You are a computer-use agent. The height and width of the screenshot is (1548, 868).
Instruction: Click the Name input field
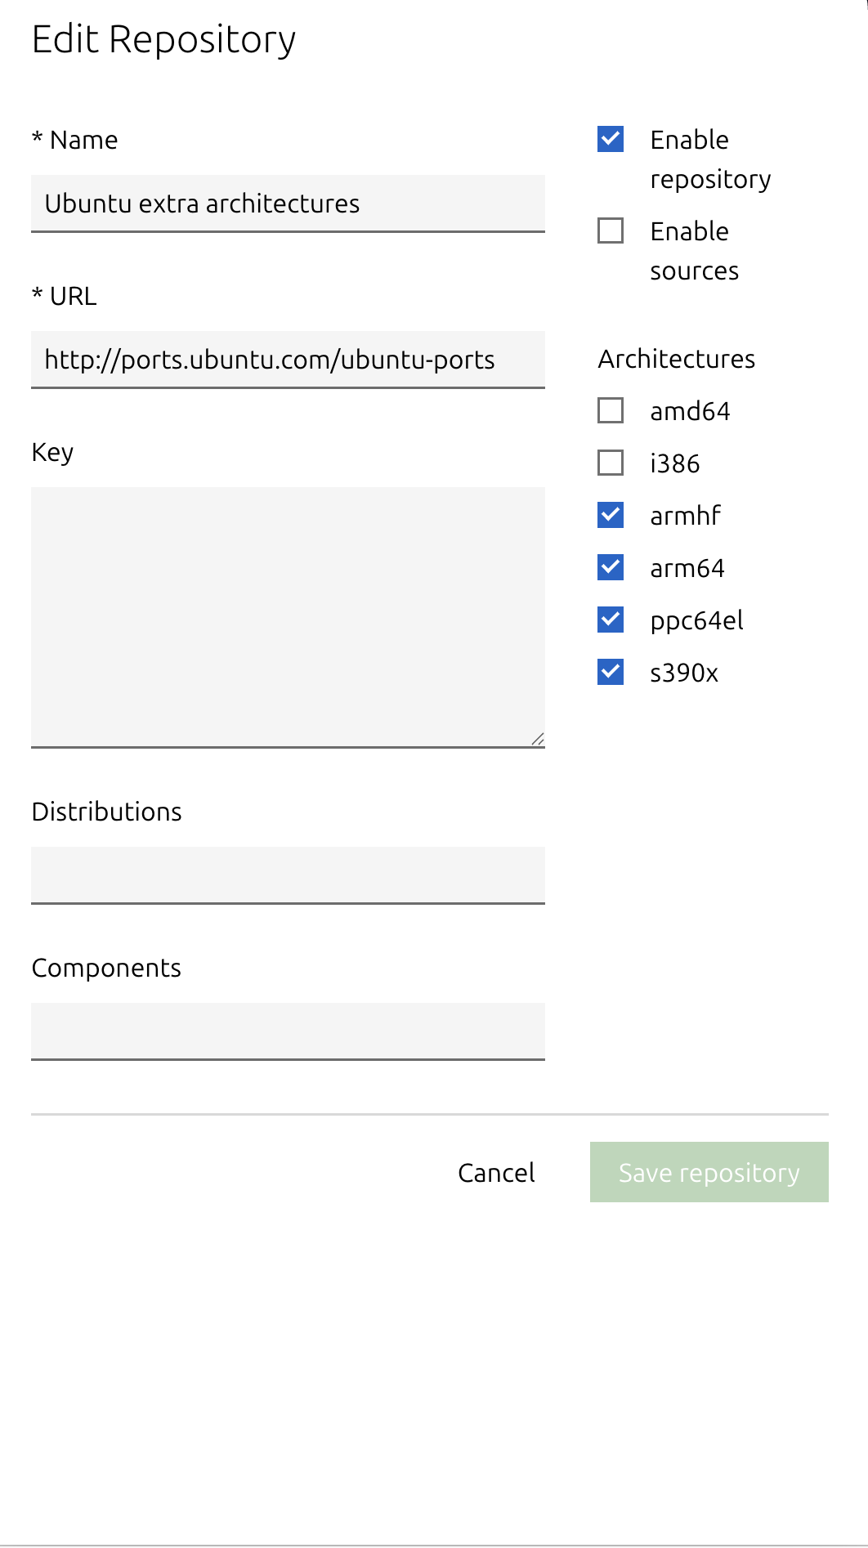tap(288, 204)
